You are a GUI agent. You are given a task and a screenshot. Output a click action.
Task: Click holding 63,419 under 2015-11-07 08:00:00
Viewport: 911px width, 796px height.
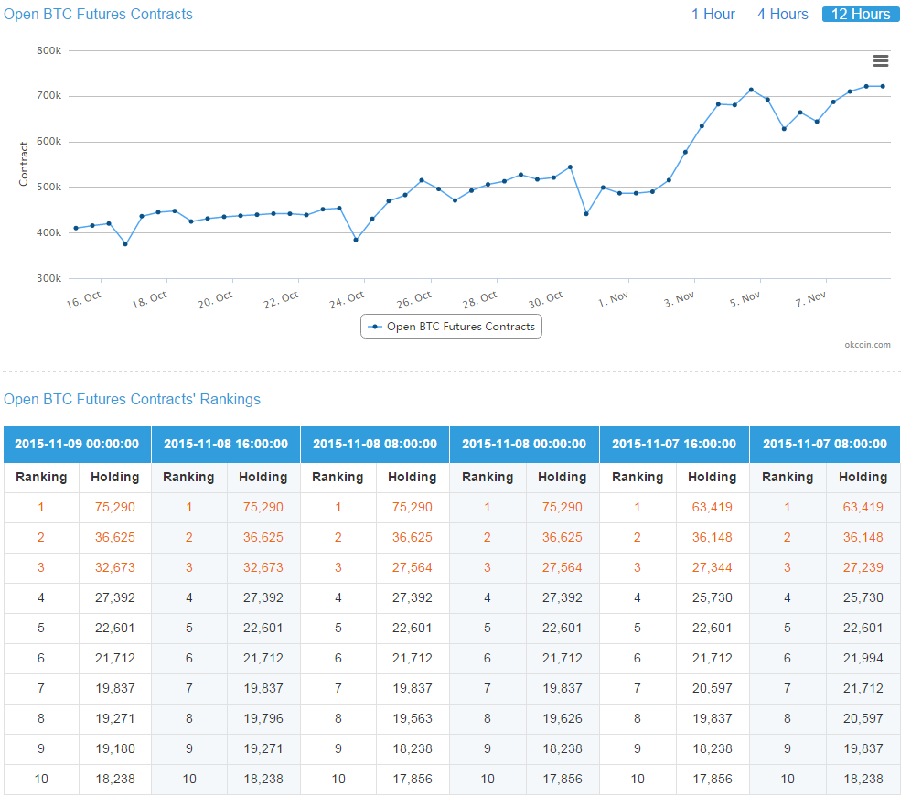click(863, 507)
